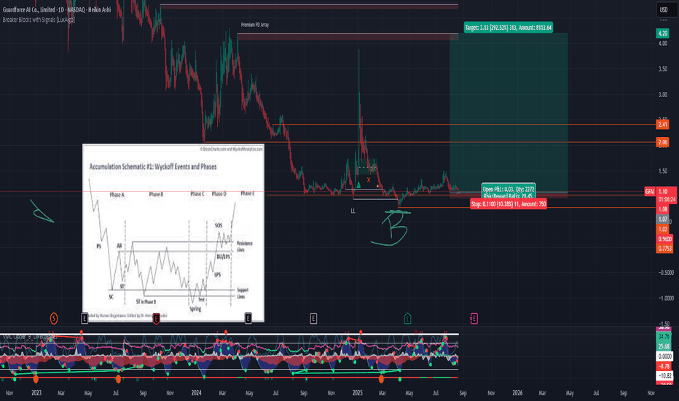Click the 0.7753 orange price label
679x401 pixels.
[x=664, y=249]
